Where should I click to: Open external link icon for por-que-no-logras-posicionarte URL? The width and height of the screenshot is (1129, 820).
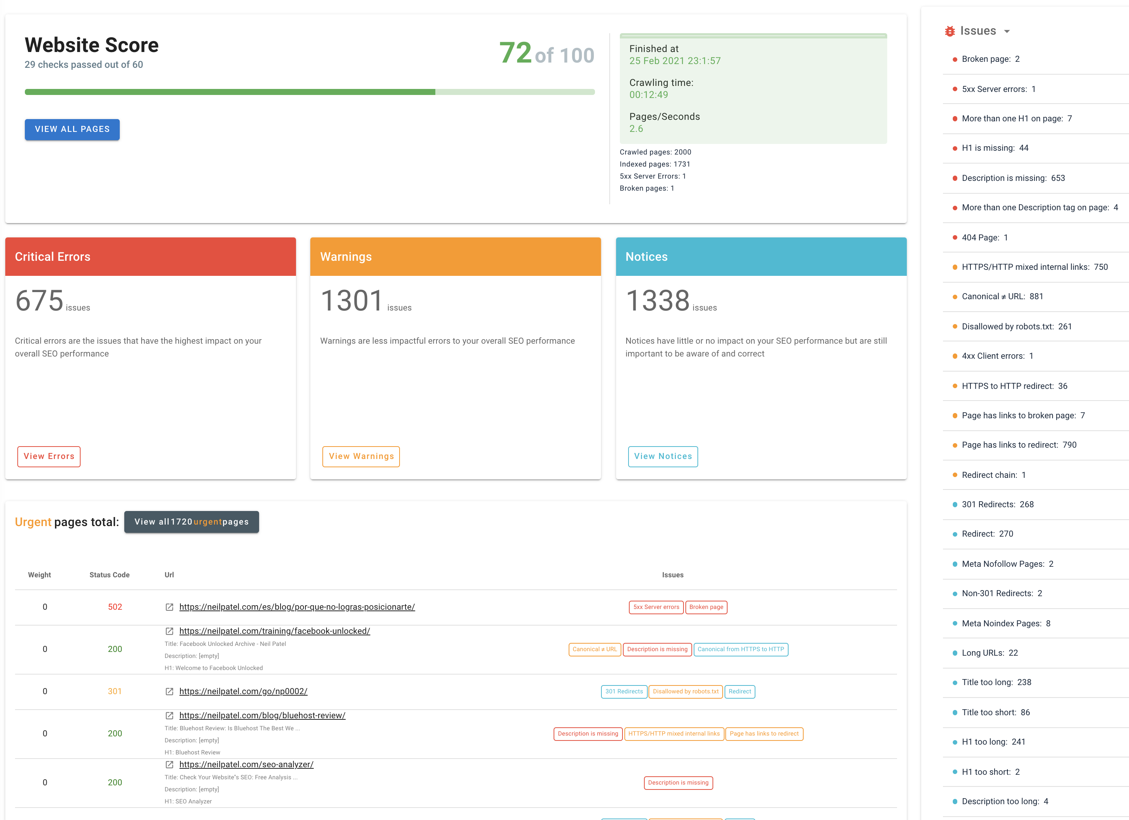169,607
